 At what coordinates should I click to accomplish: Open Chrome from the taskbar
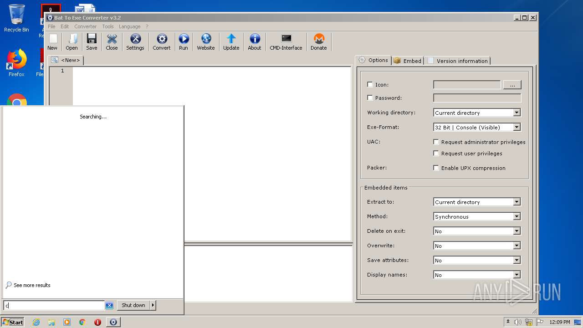tap(82, 322)
